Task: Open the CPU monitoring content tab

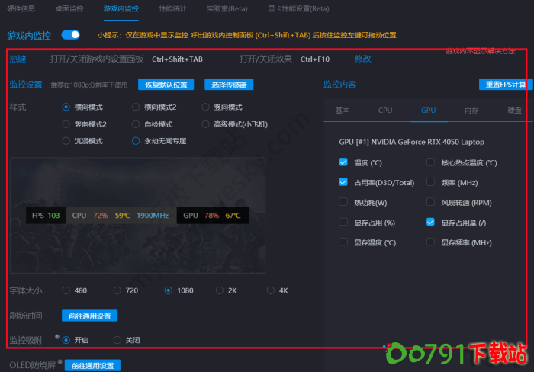Action: pyautogui.click(x=385, y=111)
